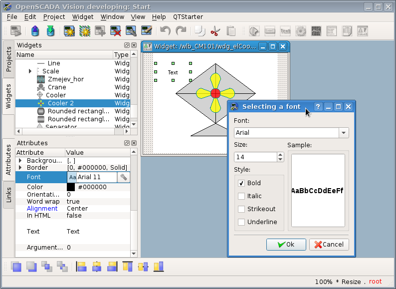Click the Text element toolbar icon
Screen dimensions: 396x289
[x=285, y=31]
